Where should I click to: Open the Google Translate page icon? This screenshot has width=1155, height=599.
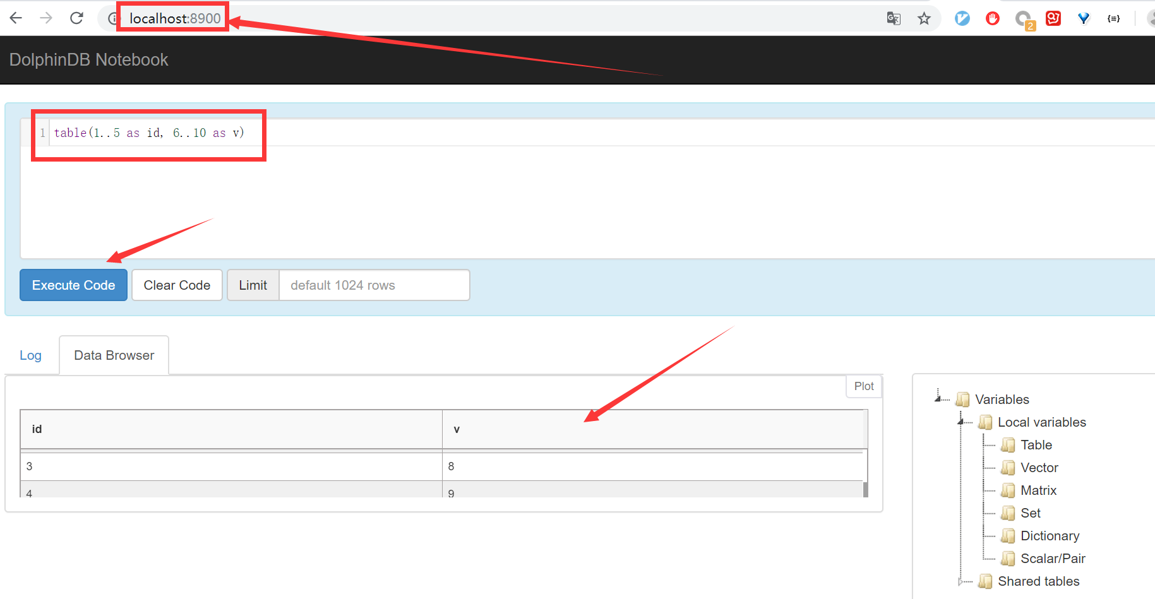(x=894, y=18)
